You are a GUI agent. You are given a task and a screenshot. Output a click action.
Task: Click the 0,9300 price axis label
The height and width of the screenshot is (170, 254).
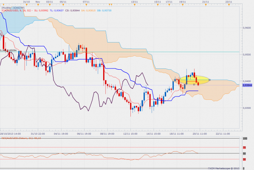coord(247,108)
